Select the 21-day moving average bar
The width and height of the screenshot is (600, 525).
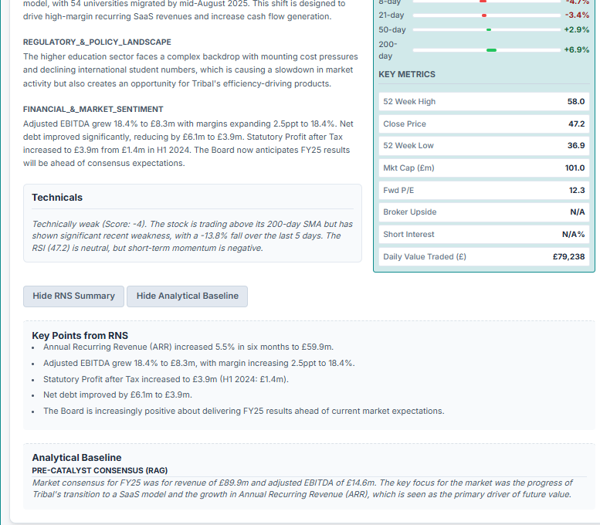pyautogui.click(x=486, y=15)
